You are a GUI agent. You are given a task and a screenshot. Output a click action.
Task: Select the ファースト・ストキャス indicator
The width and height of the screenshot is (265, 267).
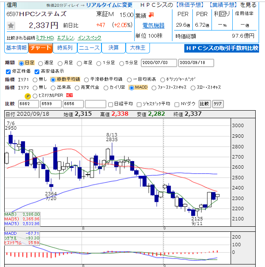click(x=154, y=88)
